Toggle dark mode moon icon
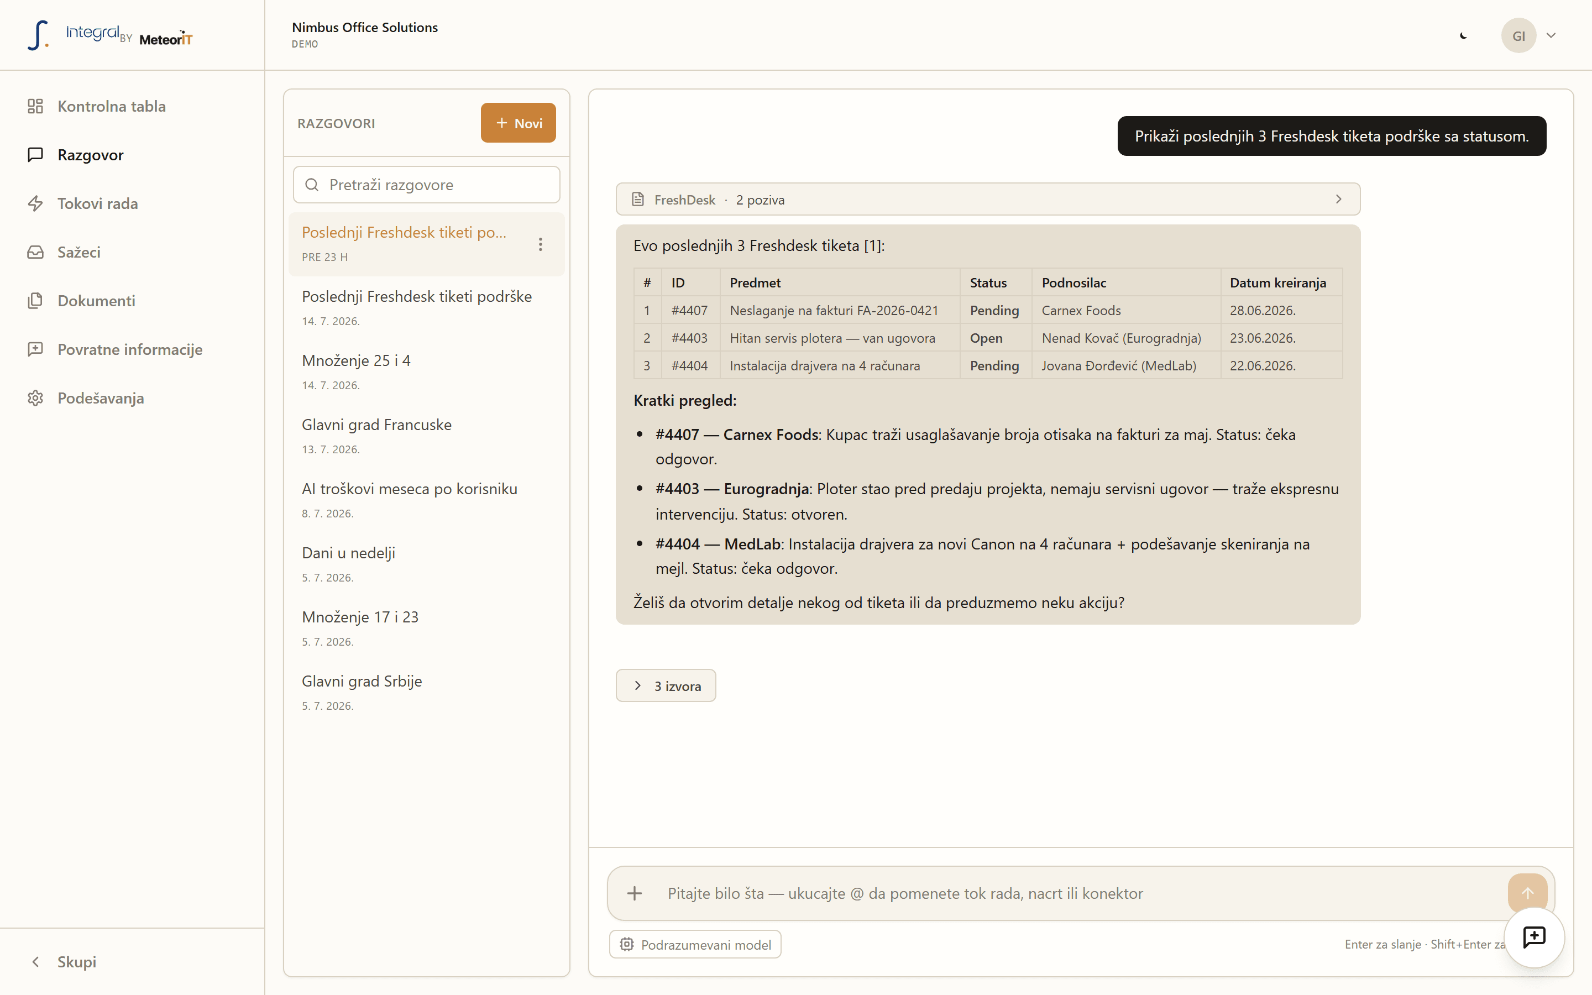Image resolution: width=1592 pixels, height=995 pixels. (1463, 35)
